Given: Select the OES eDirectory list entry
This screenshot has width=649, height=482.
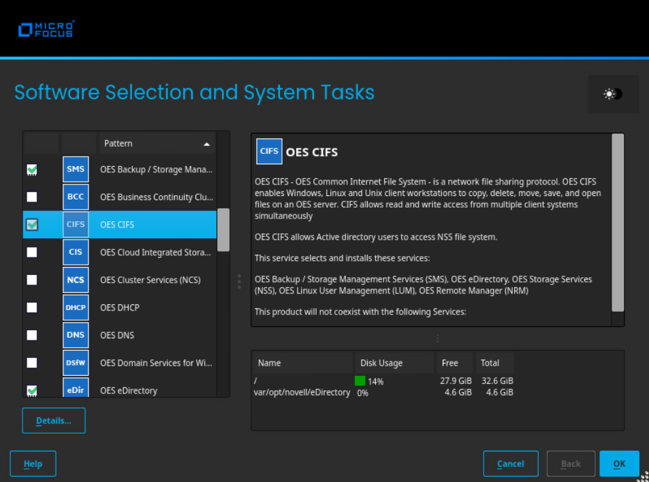Looking at the screenshot, I should click(129, 390).
